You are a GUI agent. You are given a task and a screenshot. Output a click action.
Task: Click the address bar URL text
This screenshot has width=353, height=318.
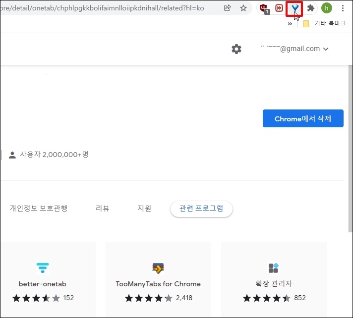tap(102, 8)
